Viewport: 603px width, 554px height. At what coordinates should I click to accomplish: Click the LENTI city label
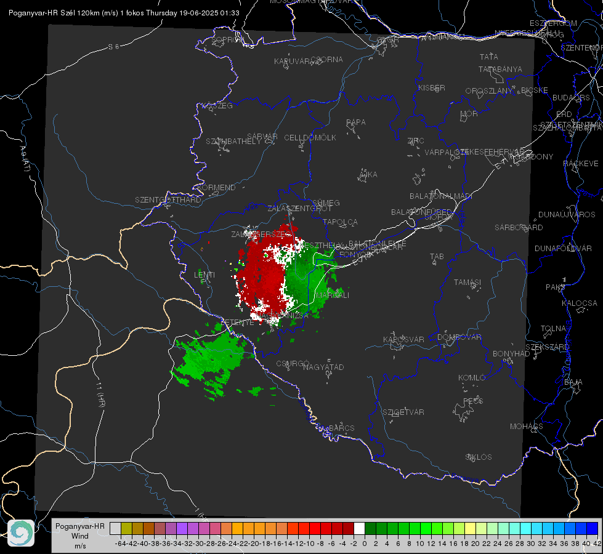(x=204, y=275)
